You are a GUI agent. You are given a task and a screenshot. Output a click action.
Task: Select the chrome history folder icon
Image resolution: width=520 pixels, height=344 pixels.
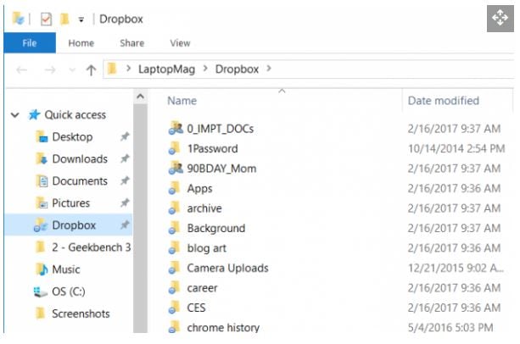[x=174, y=327]
